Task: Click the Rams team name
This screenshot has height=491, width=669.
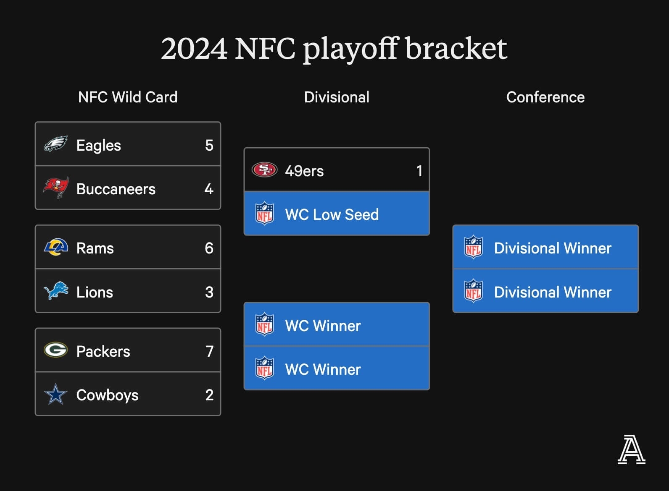Action: 95,248
